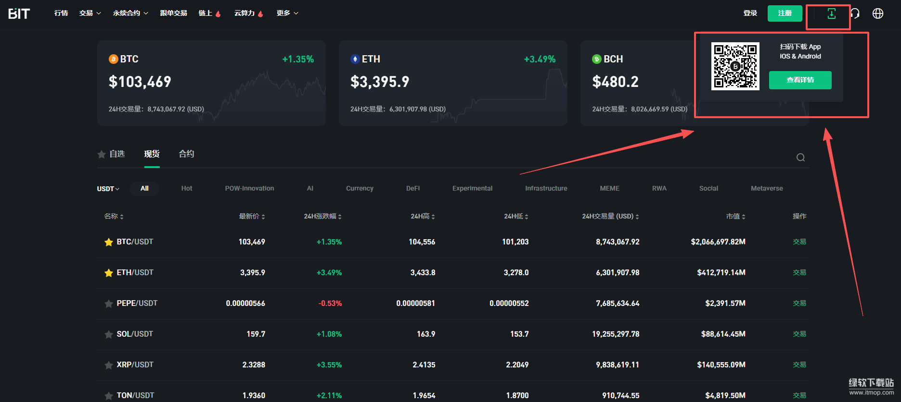Expand the 交易 menu in navigation

(90, 13)
